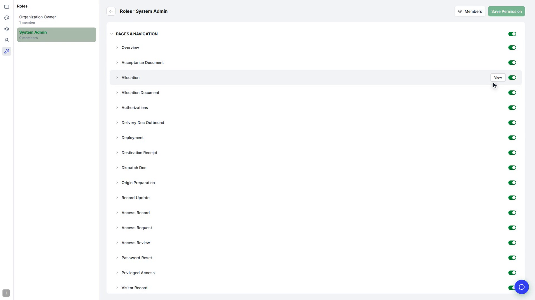535x300 pixels.
Task: Toggle the Allocation Document switch
Action: pyautogui.click(x=512, y=92)
